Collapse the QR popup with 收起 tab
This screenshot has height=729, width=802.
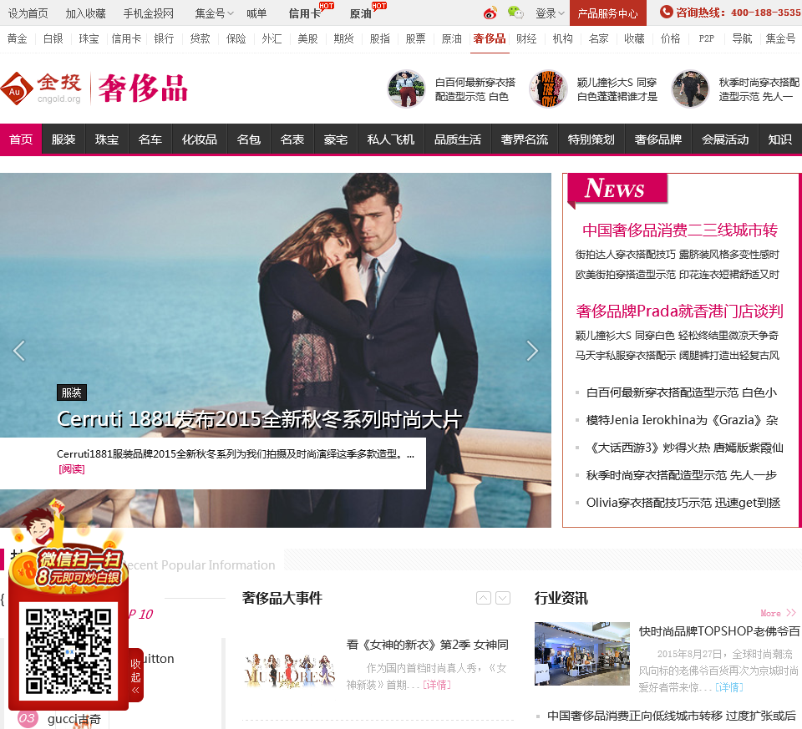135,676
